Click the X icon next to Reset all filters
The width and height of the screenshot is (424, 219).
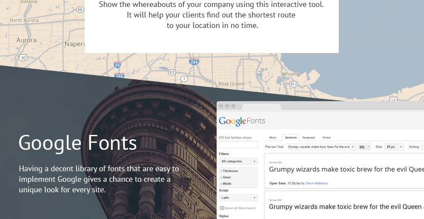(222, 208)
